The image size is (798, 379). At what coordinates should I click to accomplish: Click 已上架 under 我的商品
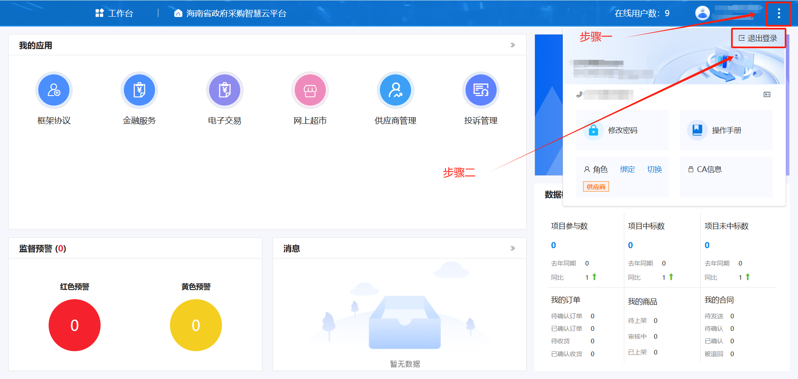coord(637,352)
